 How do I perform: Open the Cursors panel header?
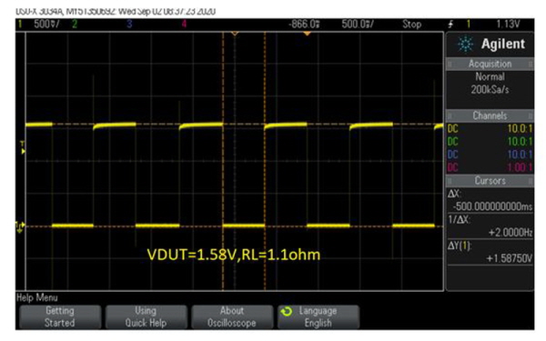[x=490, y=181]
